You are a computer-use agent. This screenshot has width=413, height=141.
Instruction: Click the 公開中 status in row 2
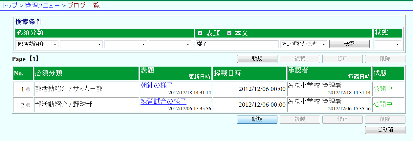click(x=383, y=104)
